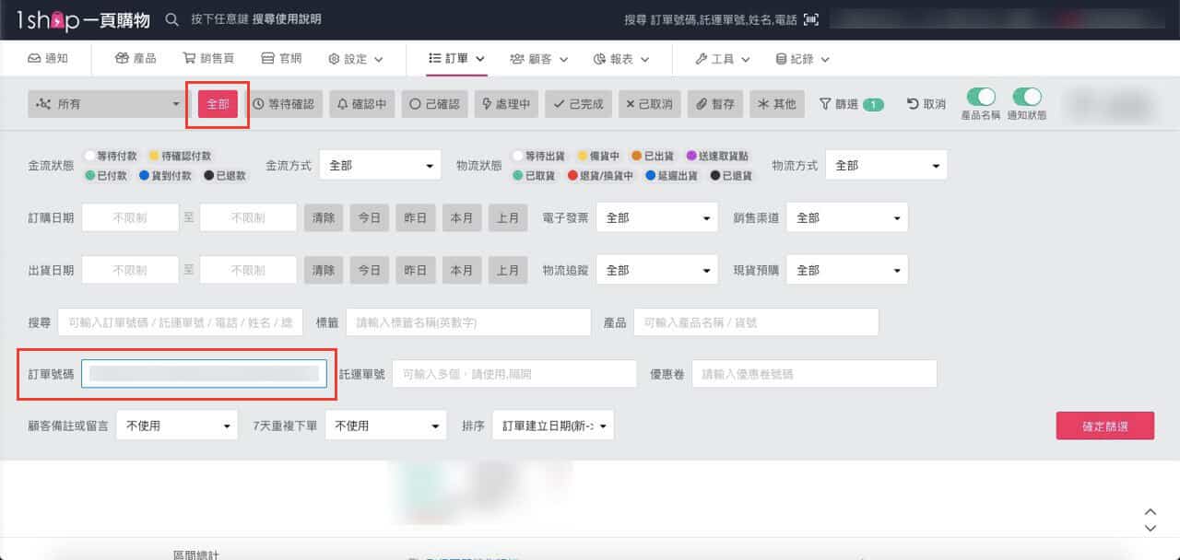Click the 取消 reset arrow icon
The width and height of the screenshot is (1180, 560).
911,104
